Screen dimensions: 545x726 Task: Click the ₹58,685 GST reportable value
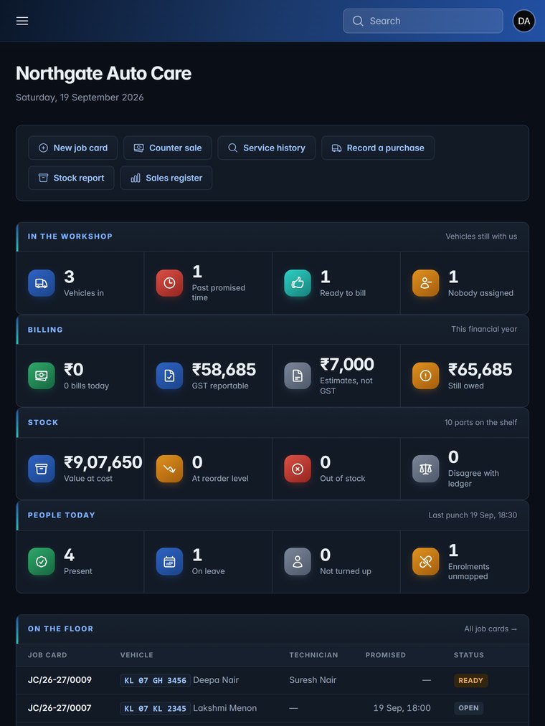[224, 370]
